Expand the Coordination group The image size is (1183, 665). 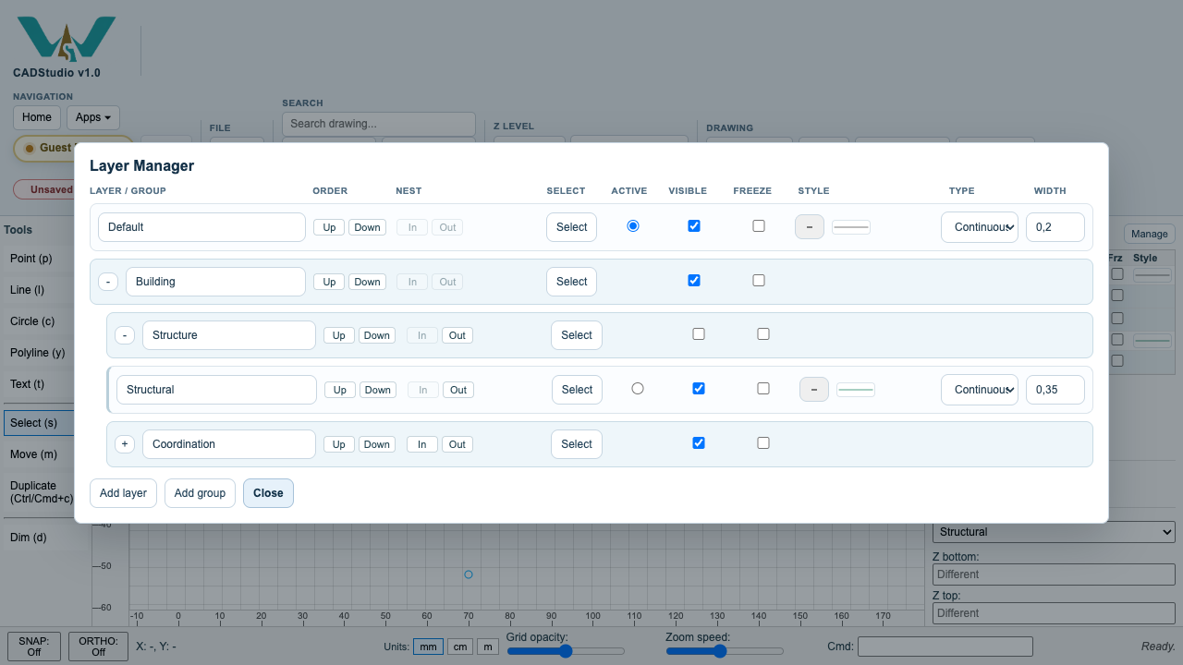125,444
